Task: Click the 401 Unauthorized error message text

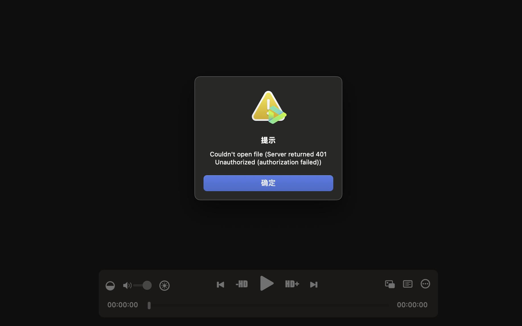Action: point(268,158)
